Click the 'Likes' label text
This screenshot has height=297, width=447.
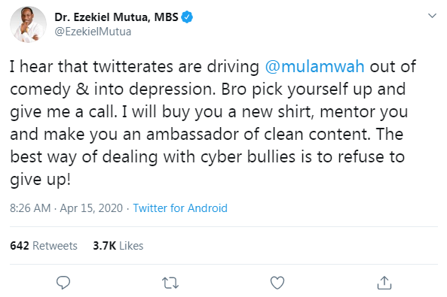click(131, 246)
